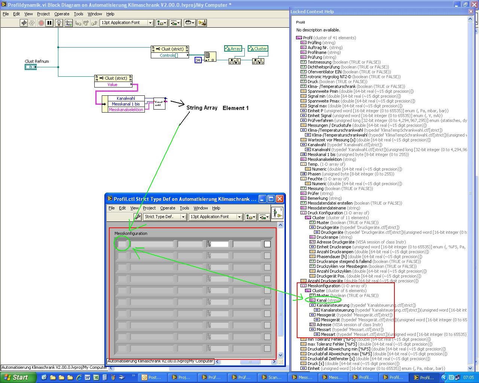Click the Pause button in the toolbar
This screenshot has width=479, height=383.
click(49, 23)
